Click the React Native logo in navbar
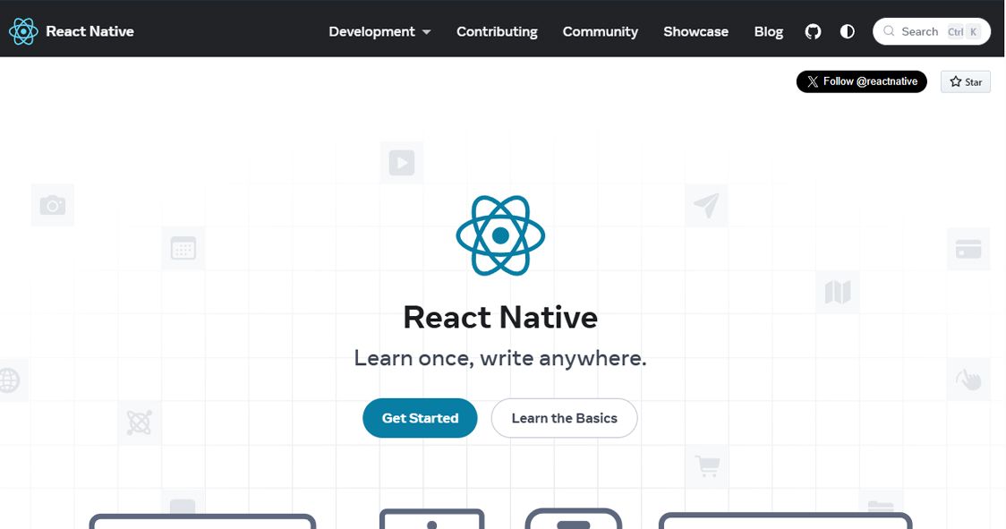Viewport: 1006px width, 529px height. pyautogui.click(x=24, y=31)
